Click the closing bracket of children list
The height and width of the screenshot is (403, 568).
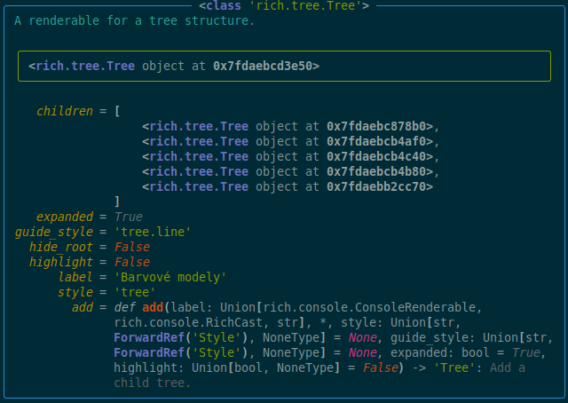tap(117, 201)
